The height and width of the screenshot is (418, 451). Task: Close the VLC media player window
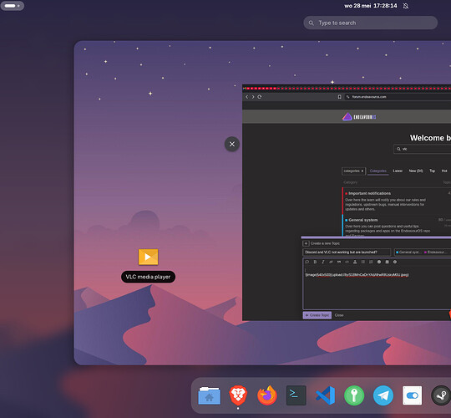tap(232, 144)
